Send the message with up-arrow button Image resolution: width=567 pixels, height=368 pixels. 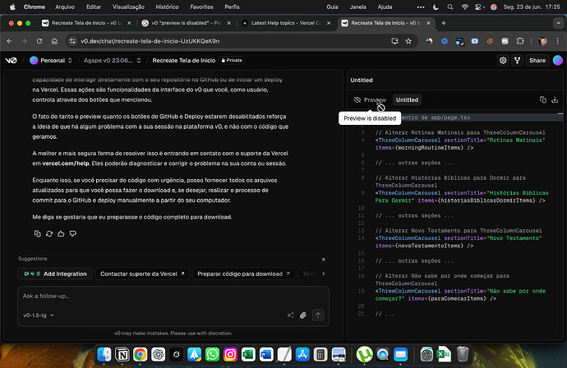pyautogui.click(x=318, y=315)
